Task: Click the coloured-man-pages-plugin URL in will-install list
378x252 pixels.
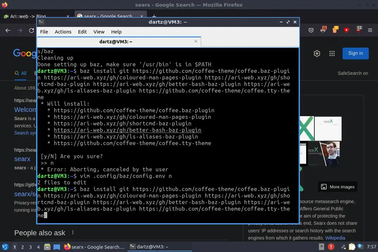Action: tap(132, 117)
